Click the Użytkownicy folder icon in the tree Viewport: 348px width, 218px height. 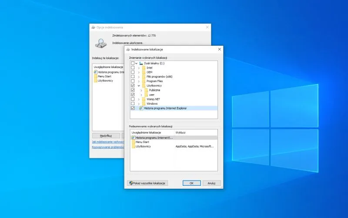144,85
